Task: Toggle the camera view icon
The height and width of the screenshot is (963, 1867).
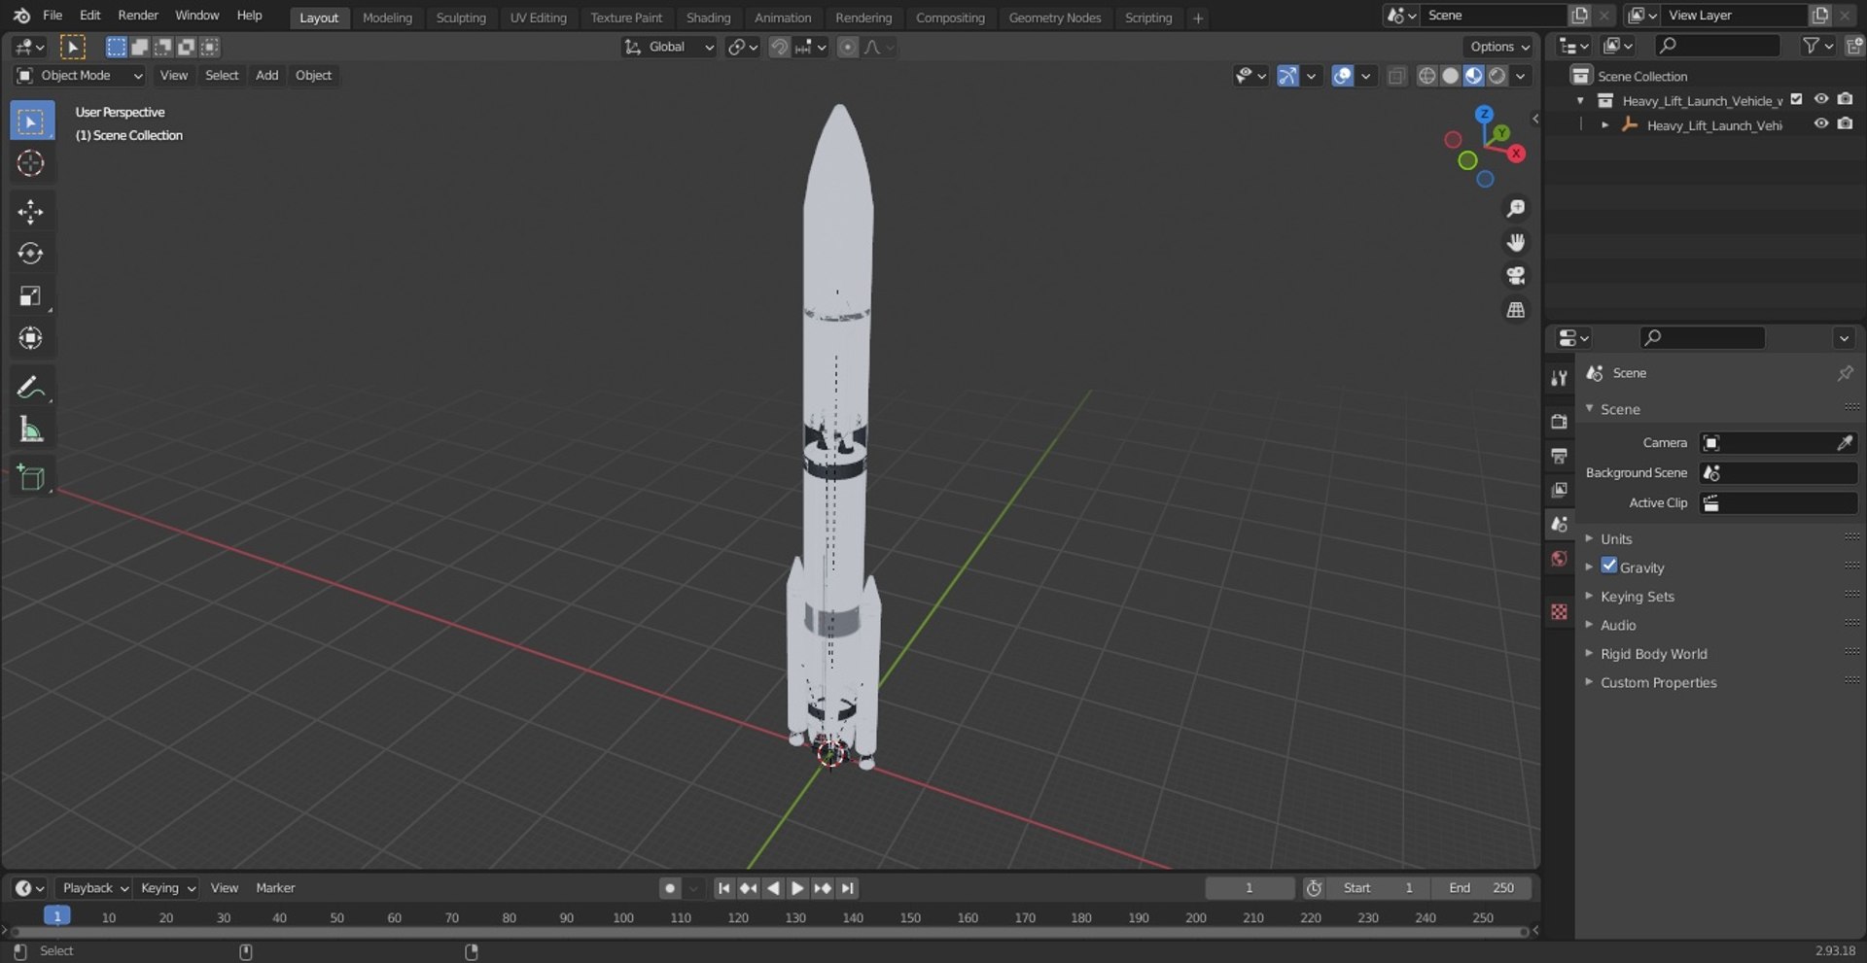Action: click(x=1515, y=276)
